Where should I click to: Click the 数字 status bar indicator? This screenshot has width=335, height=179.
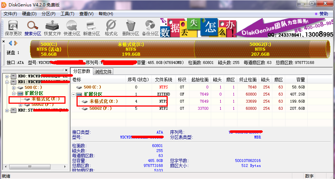coord(309,176)
